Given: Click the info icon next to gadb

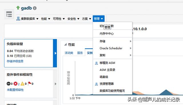Looking at the screenshot, I should (x=35, y=8).
